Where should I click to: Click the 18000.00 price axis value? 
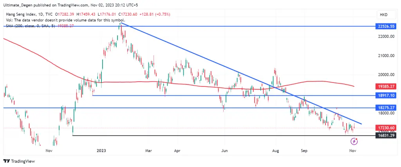click(385, 113)
